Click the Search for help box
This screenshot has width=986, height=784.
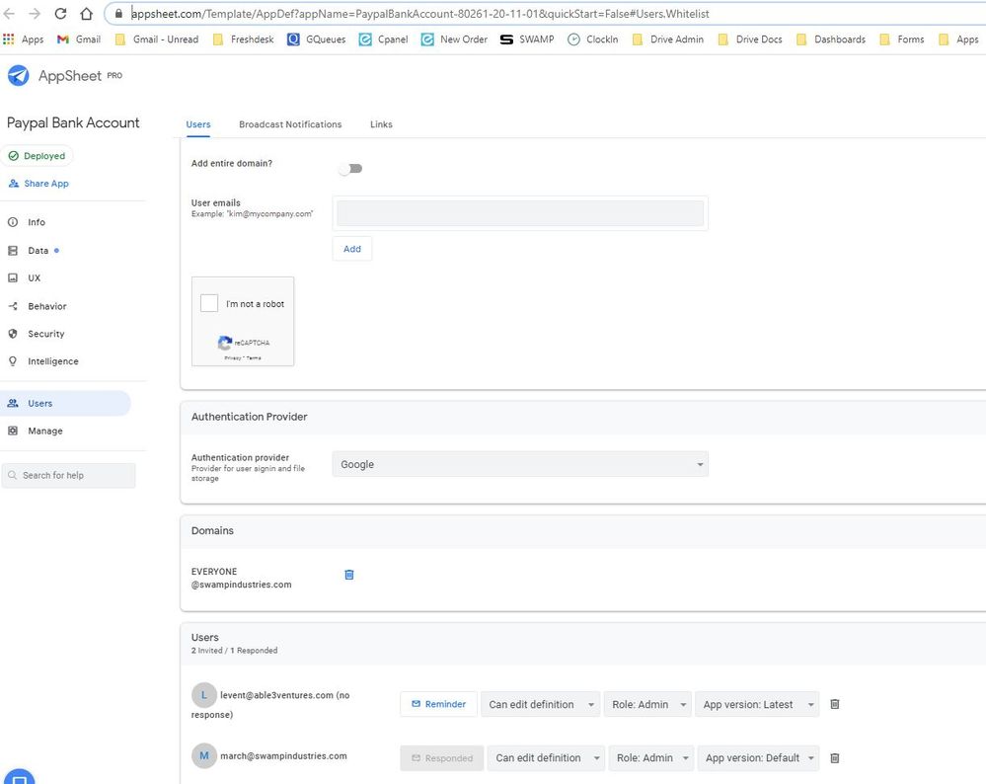tap(68, 476)
